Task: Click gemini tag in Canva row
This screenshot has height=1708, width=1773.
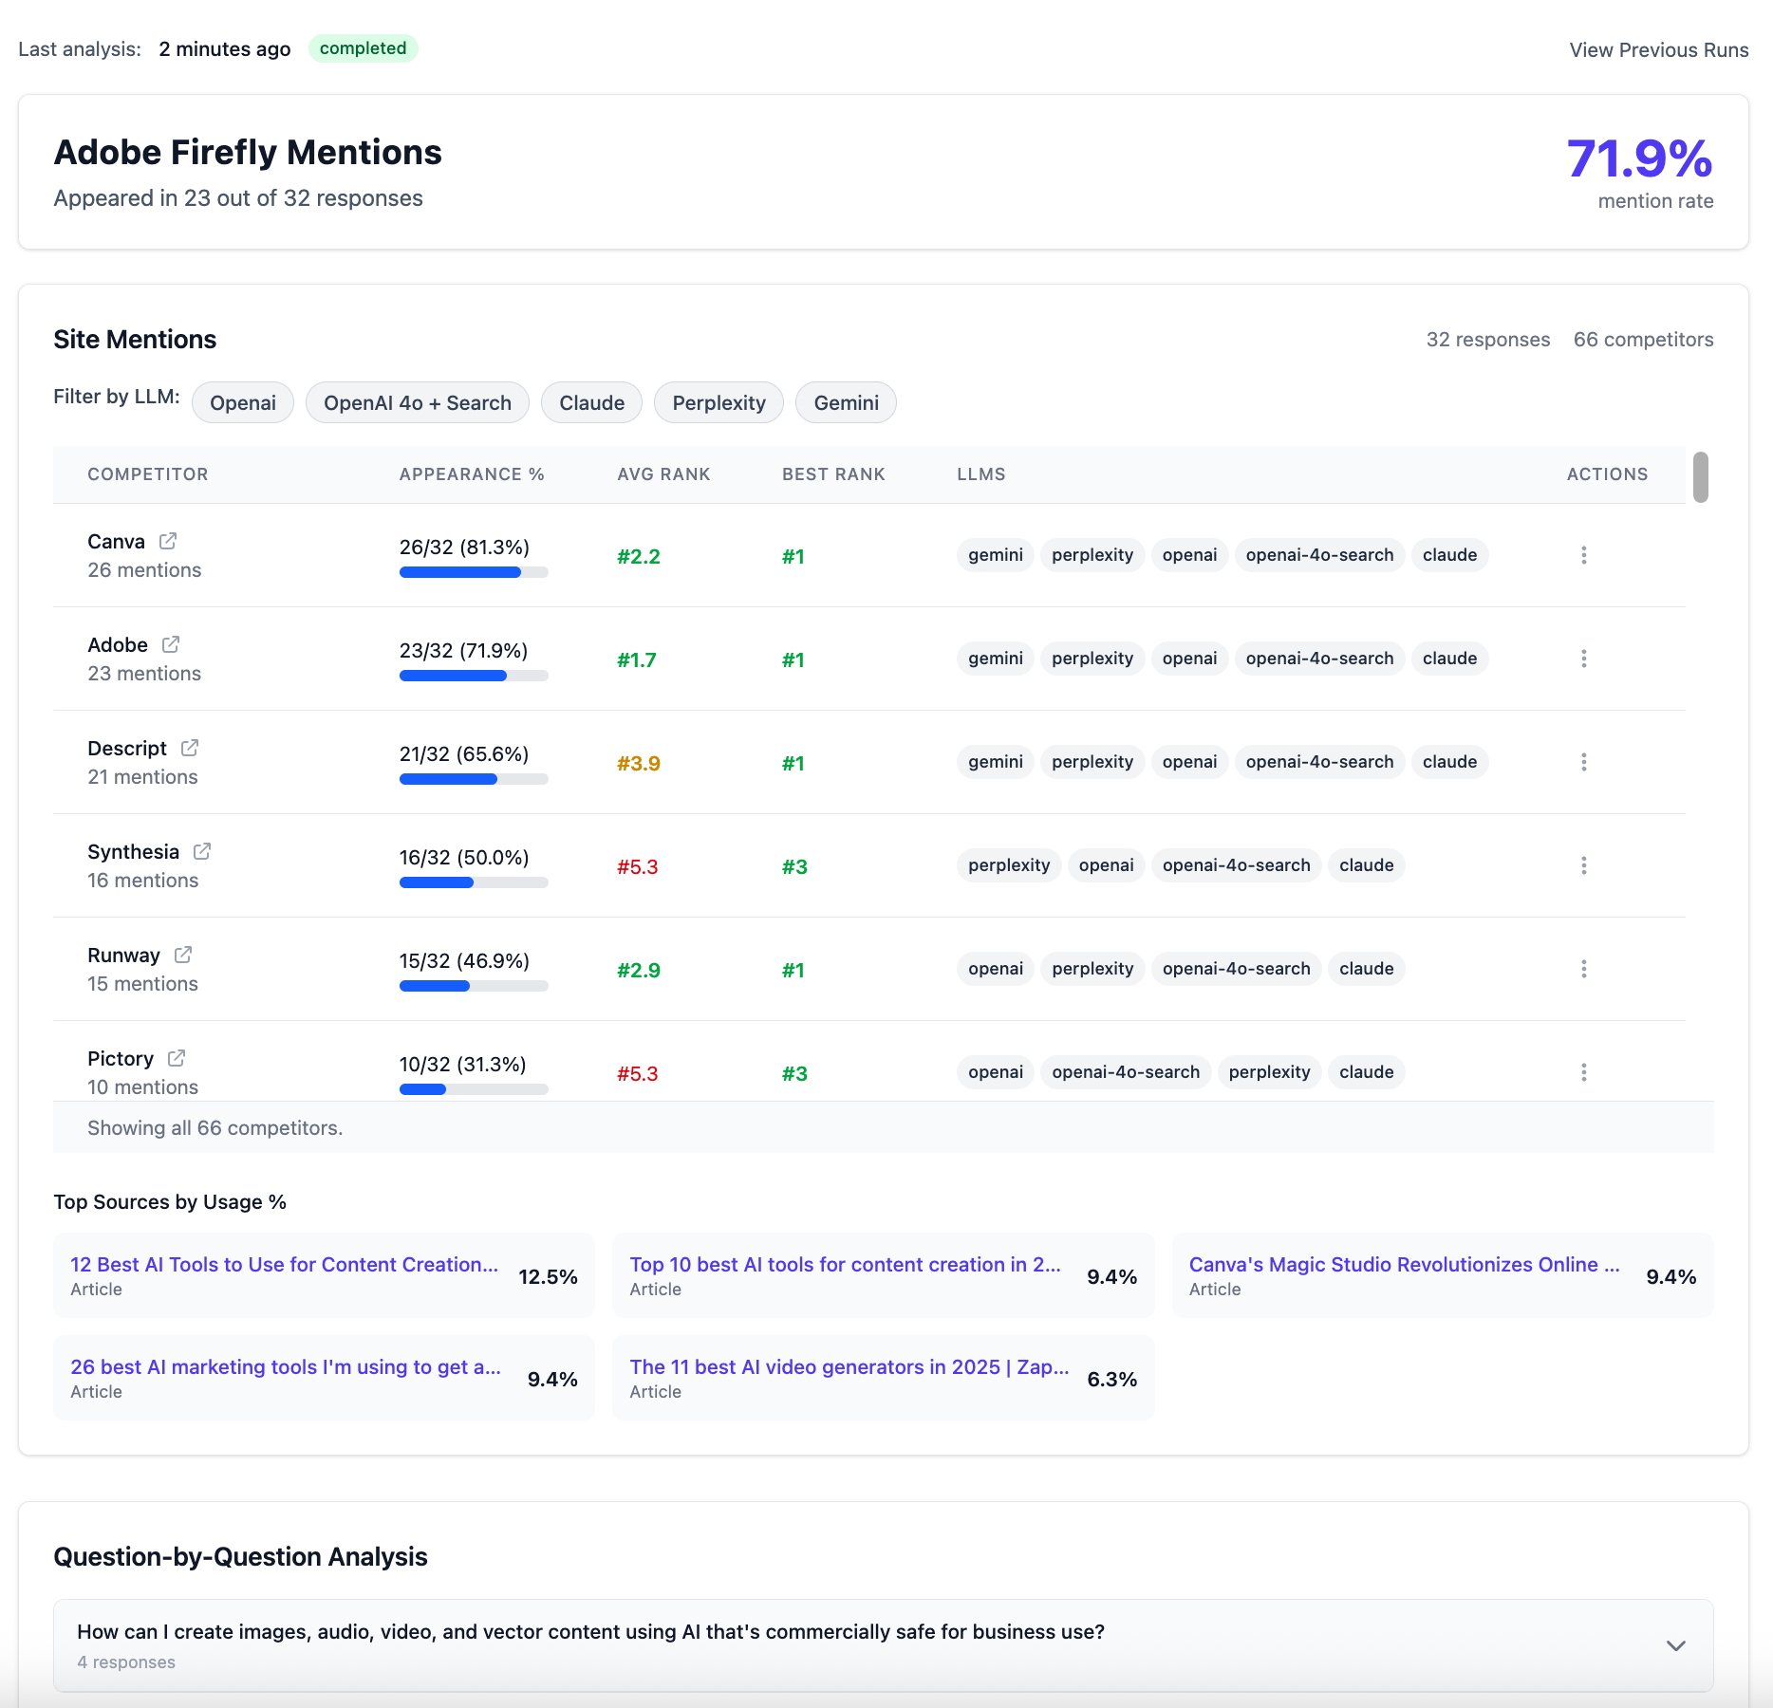Action: pyautogui.click(x=995, y=555)
